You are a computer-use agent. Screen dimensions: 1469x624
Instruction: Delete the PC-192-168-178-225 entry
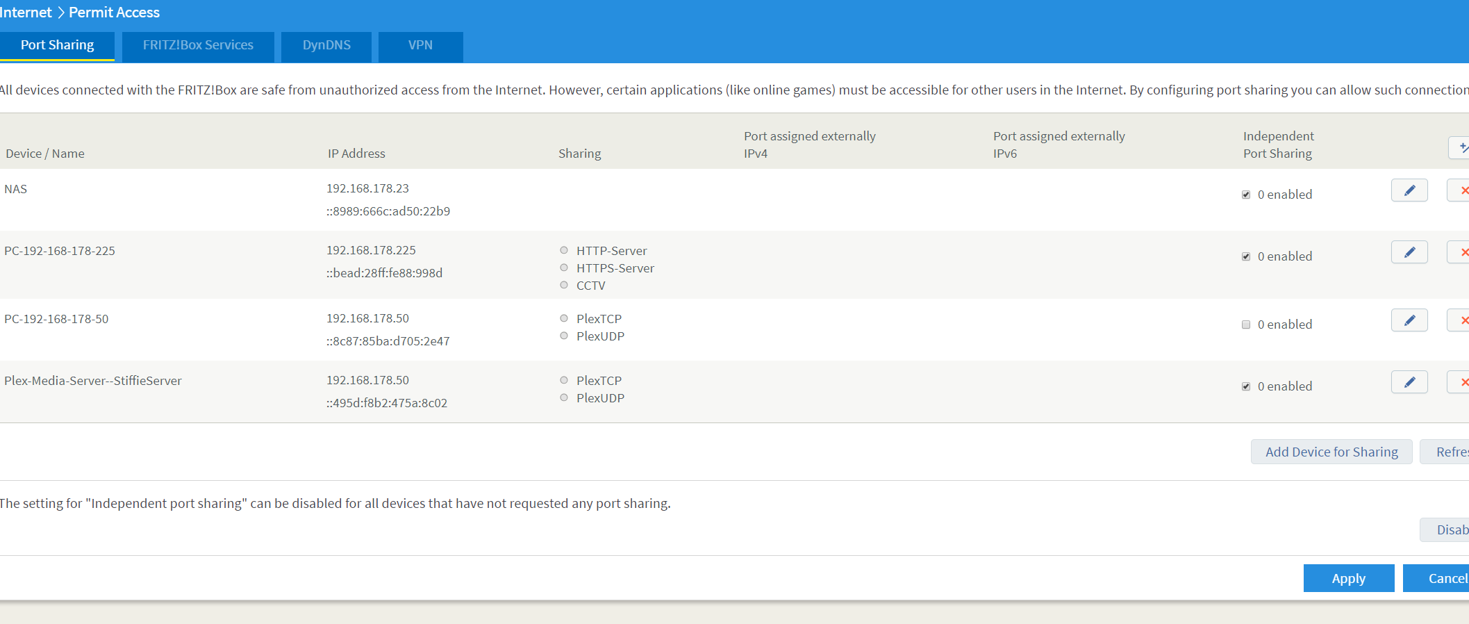click(1459, 252)
